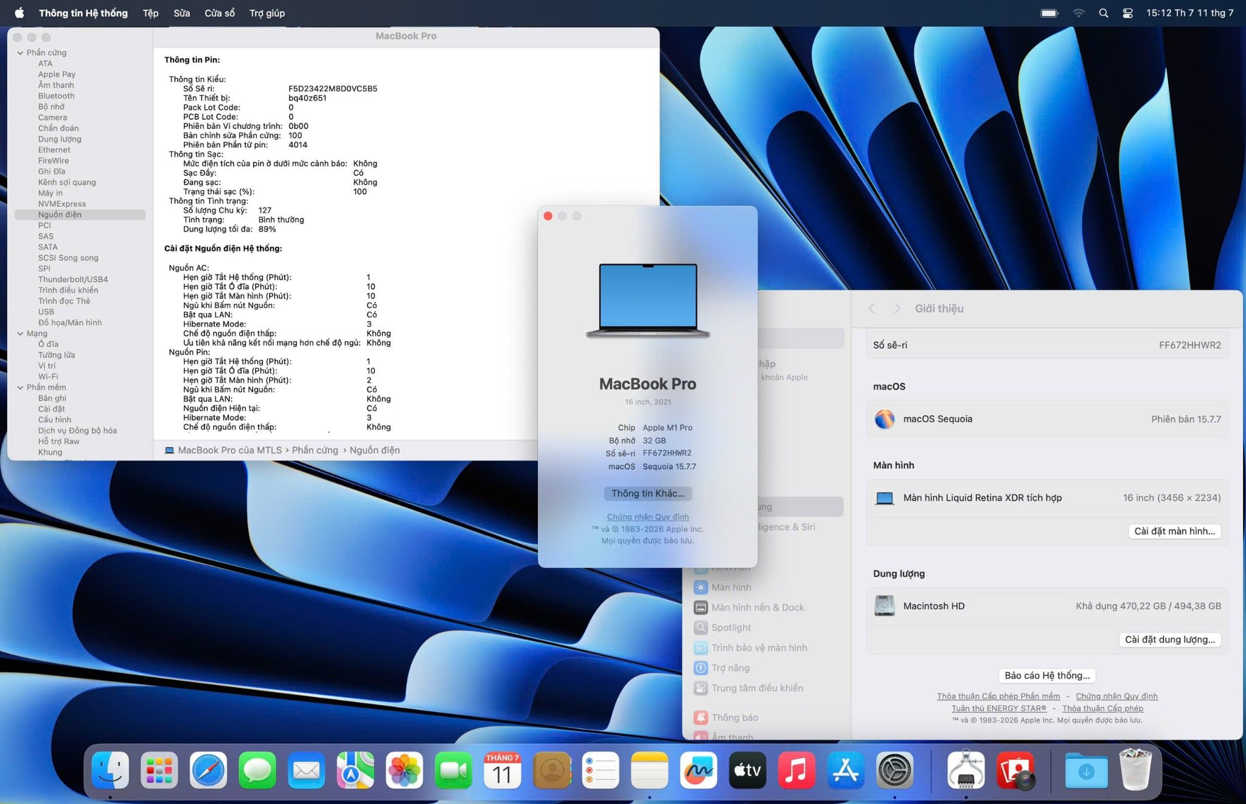
Task: Open the Music app in the Dock
Action: 796,771
